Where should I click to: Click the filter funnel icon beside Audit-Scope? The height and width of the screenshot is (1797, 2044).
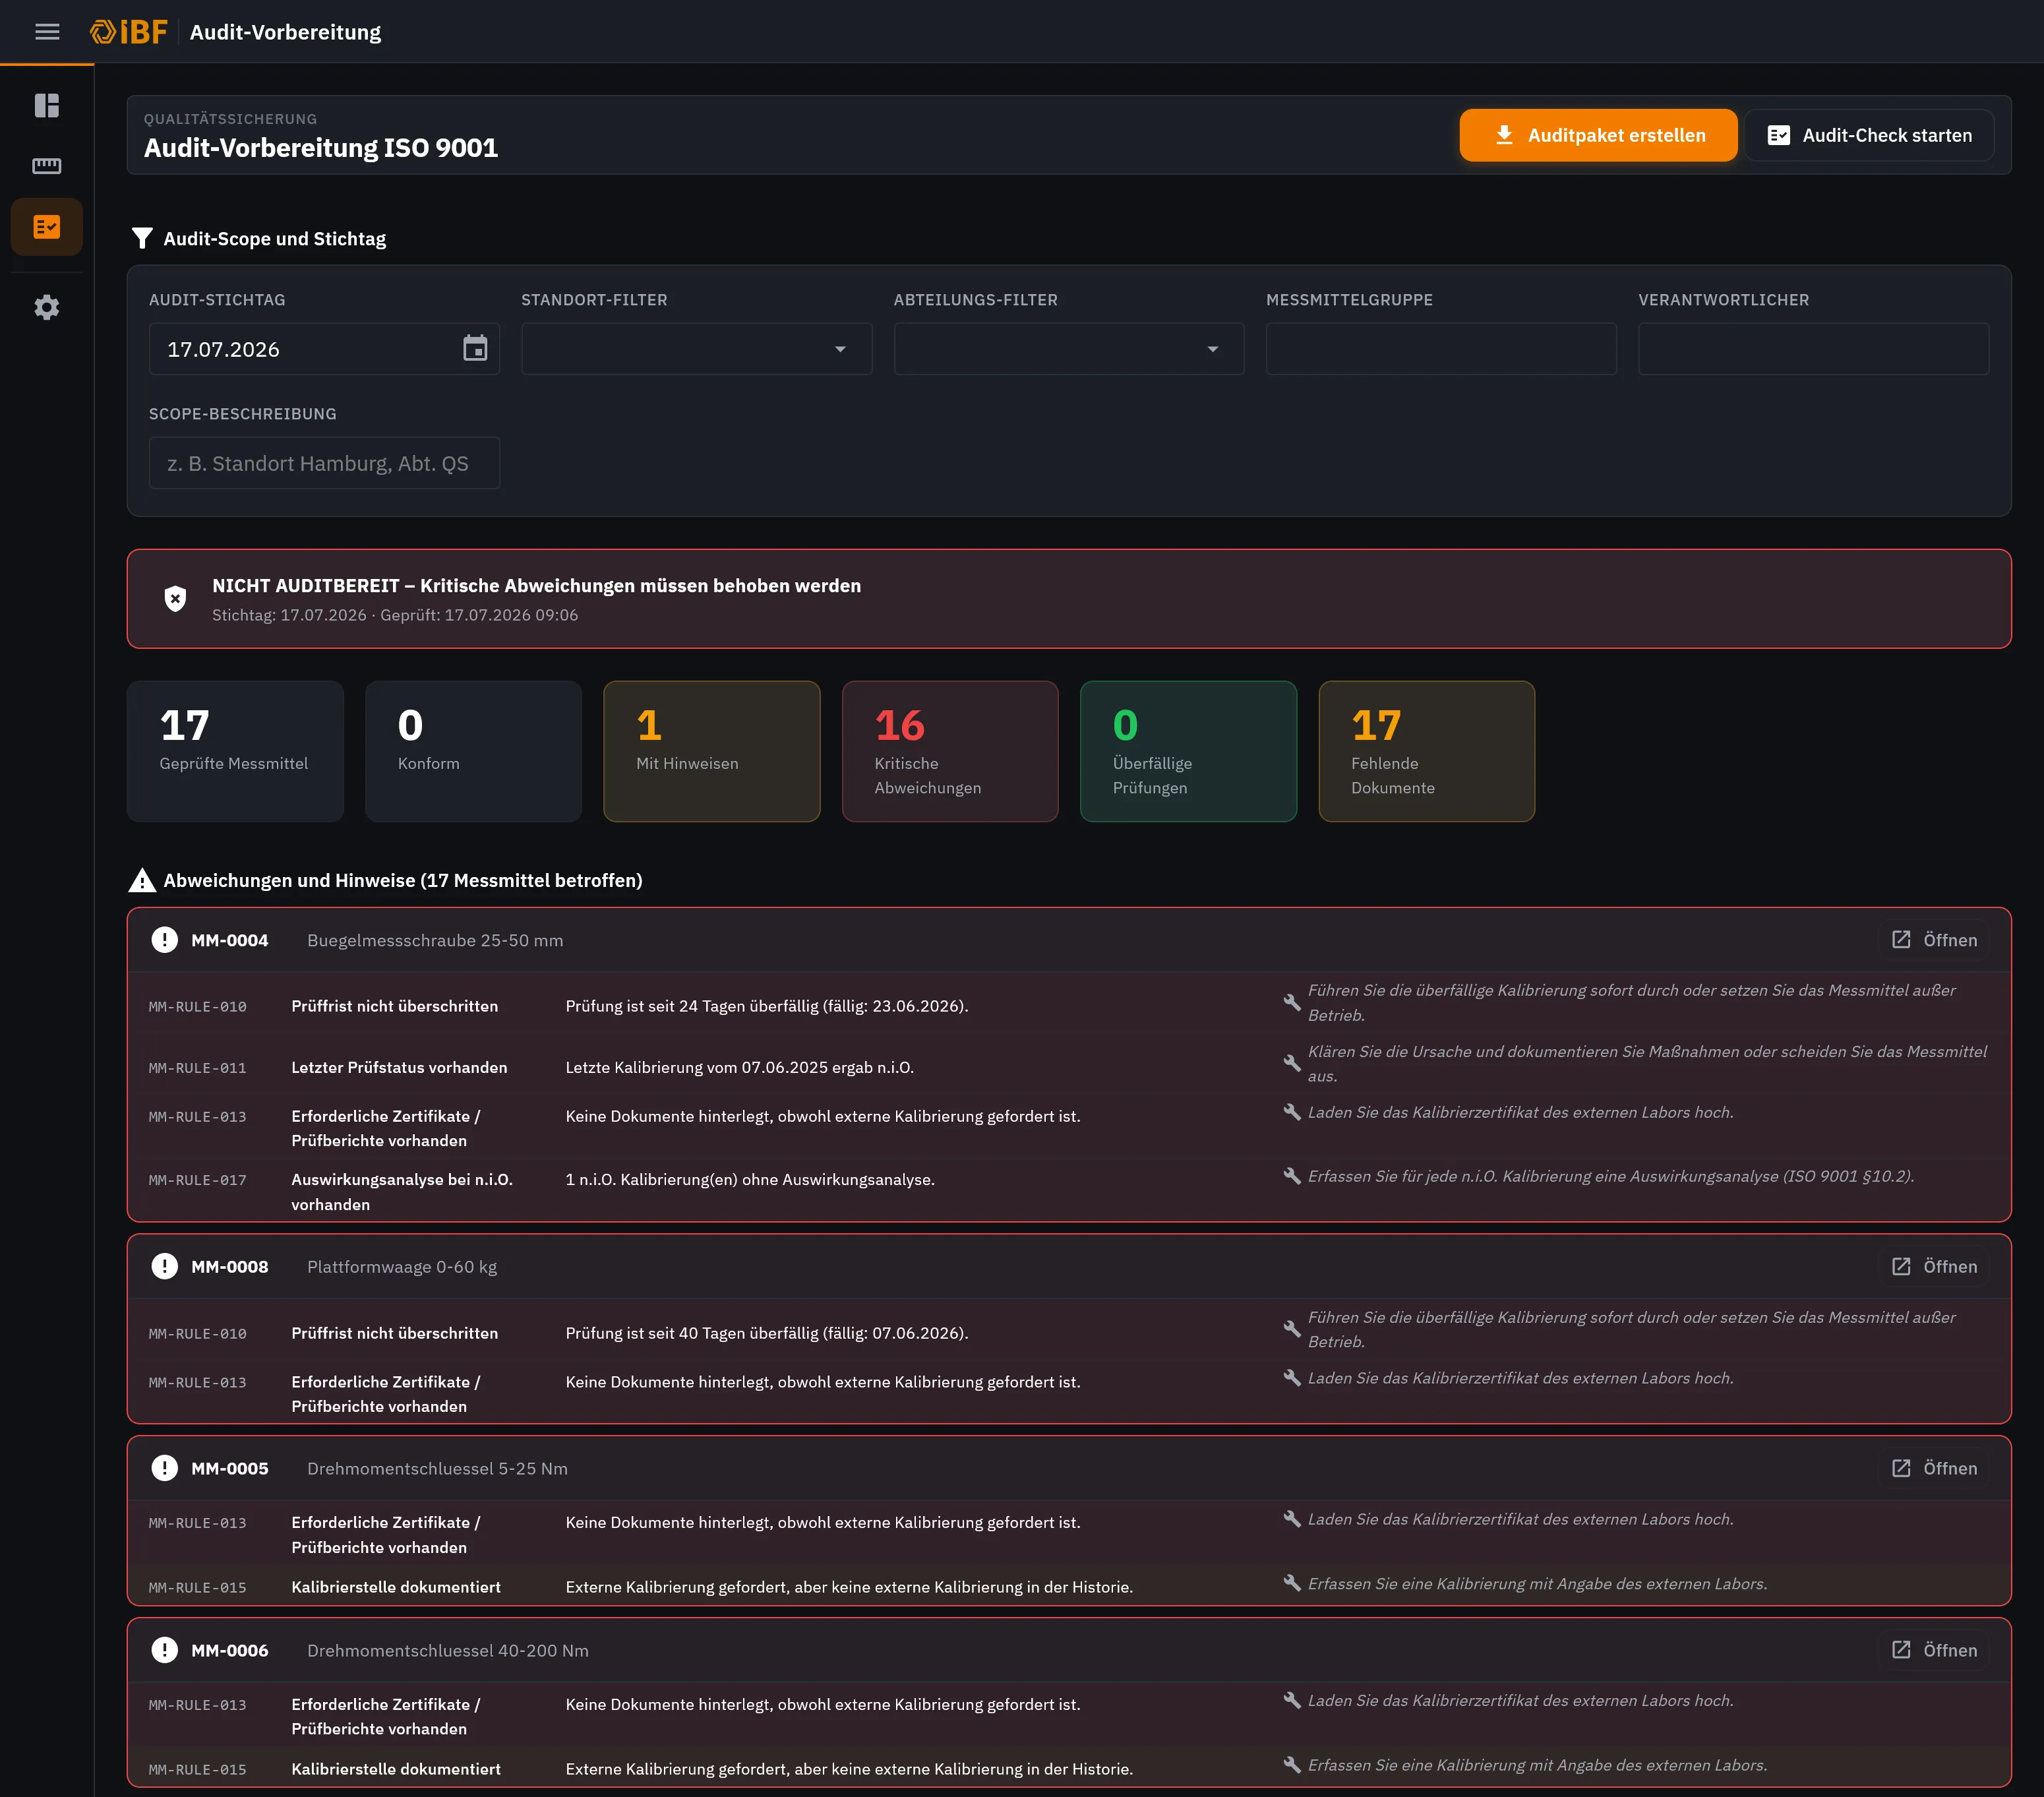[x=142, y=238]
